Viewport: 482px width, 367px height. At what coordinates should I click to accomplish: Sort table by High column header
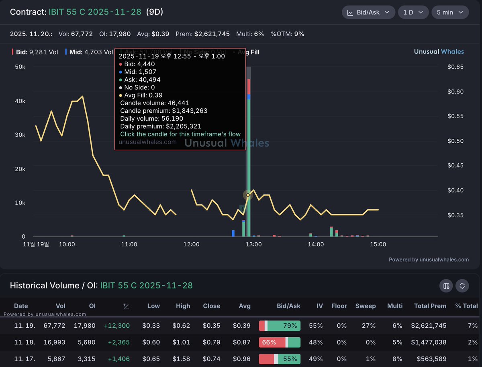click(x=183, y=306)
